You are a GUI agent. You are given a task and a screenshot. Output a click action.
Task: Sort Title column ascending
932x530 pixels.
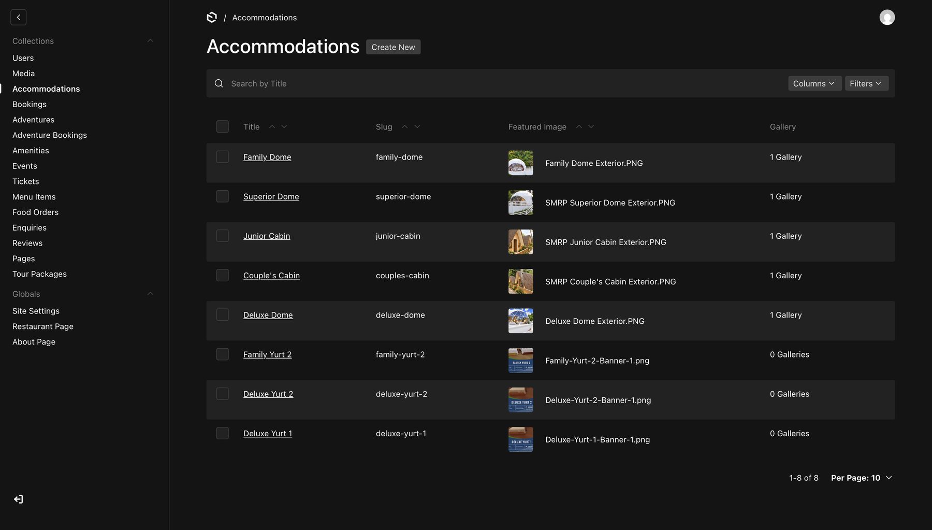(x=272, y=126)
